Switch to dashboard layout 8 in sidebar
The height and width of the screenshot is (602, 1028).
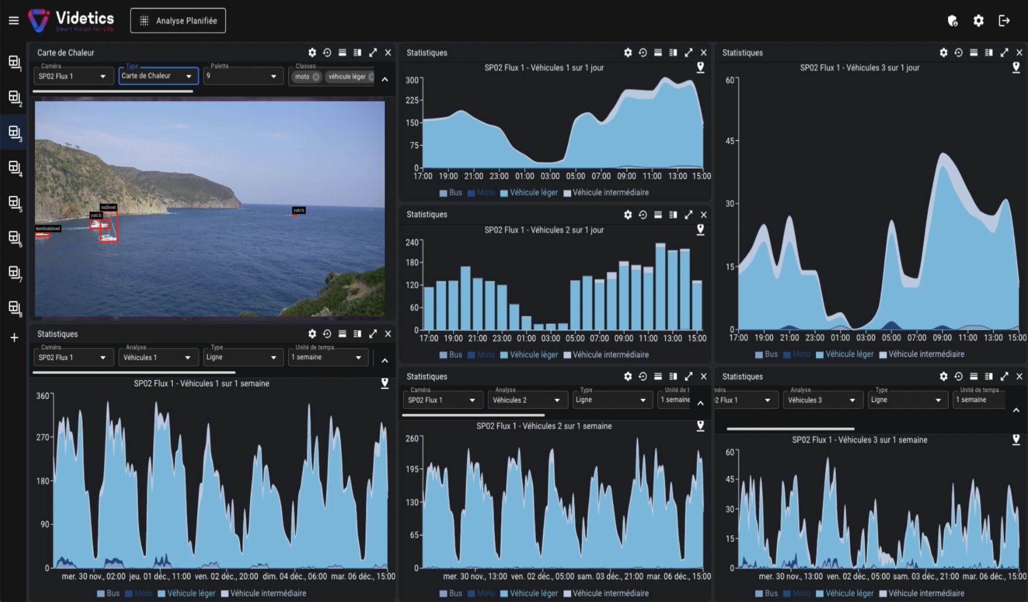point(15,308)
